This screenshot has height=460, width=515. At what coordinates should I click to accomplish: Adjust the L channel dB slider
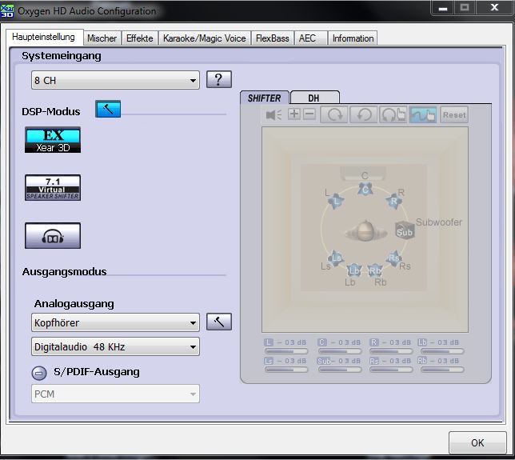point(286,351)
